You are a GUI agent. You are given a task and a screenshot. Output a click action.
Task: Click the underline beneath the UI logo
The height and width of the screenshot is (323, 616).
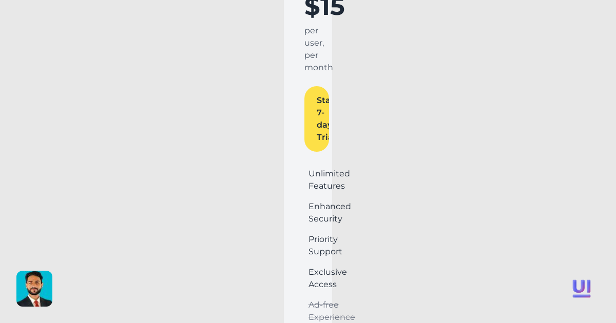[x=582, y=296]
